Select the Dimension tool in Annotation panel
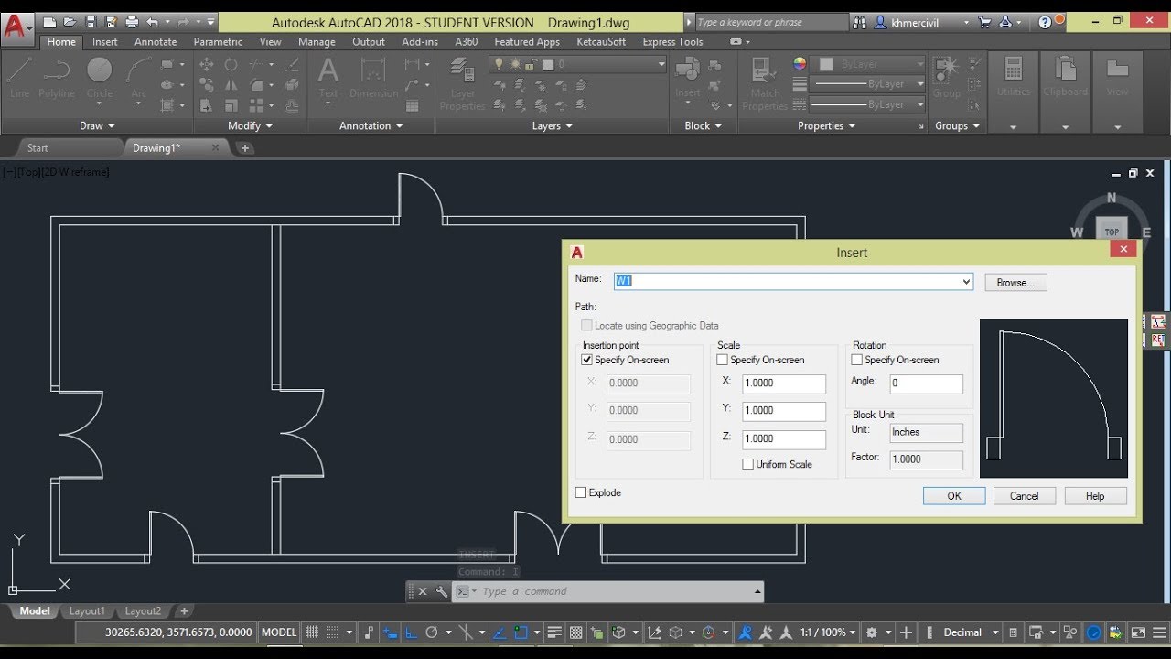This screenshot has height=659, width=1171. click(x=373, y=77)
